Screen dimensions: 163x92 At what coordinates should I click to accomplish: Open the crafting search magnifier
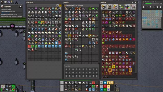[133, 2]
